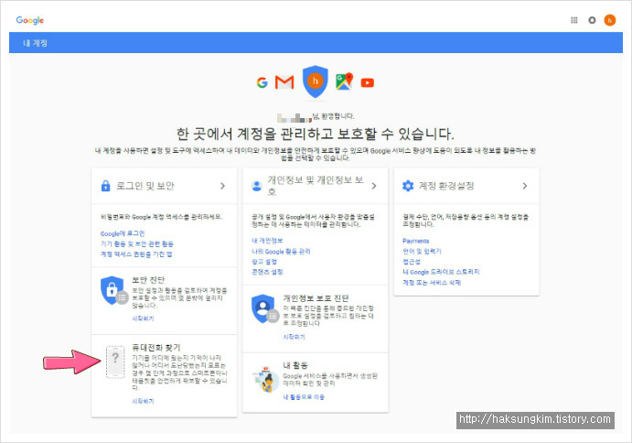The height and width of the screenshot is (443, 632).
Task: Open the 로그인 및 보안 card heading
Action: [145, 186]
